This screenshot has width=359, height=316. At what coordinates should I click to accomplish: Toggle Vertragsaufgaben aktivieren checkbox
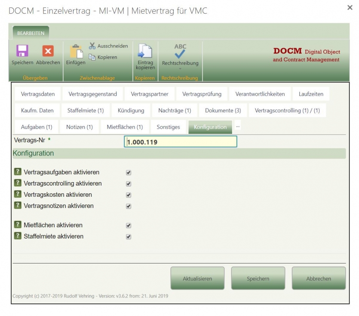(x=129, y=173)
